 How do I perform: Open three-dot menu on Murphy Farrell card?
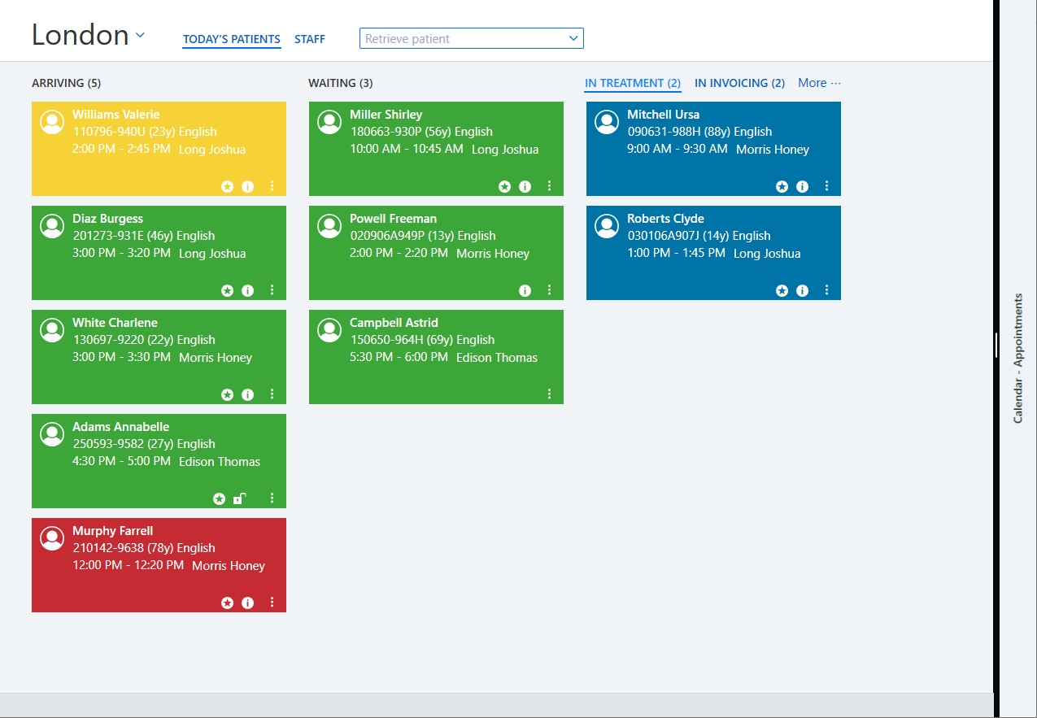coord(272,603)
